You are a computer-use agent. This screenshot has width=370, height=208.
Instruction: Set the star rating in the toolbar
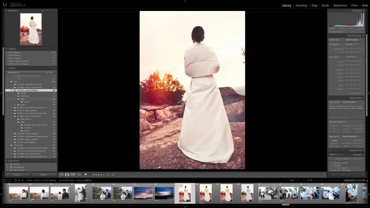pyautogui.click(x=98, y=174)
